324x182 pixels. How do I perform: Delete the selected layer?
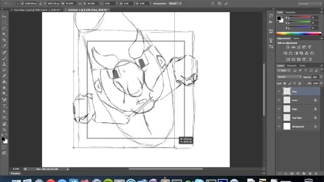point(316,174)
